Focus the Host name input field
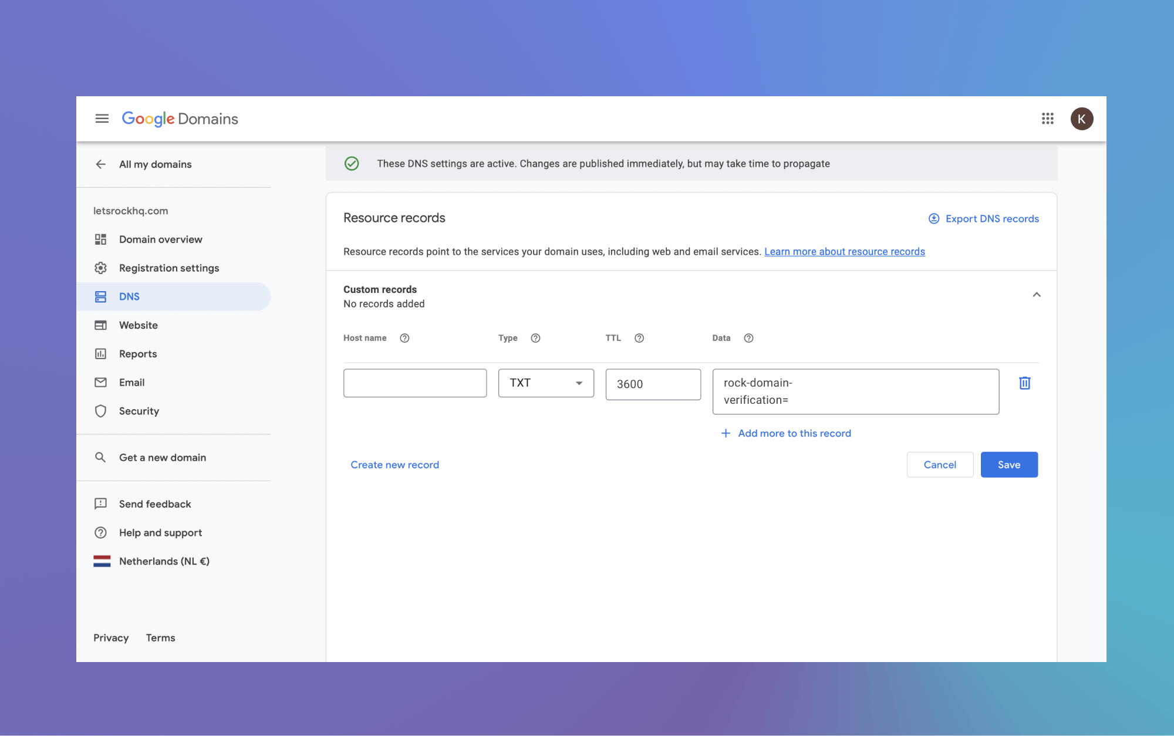Image resolution: width=1174 pixels, height=736 pixels. pyautogui.click(x=414, y=383)
